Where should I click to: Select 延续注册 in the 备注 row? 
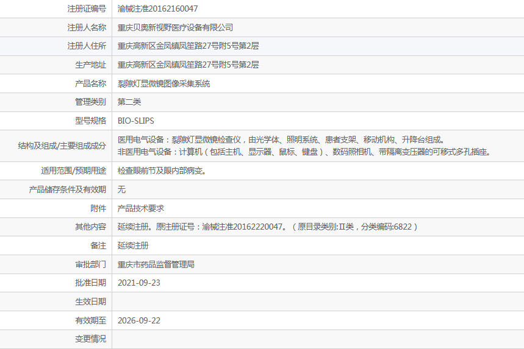pos(133,245)
